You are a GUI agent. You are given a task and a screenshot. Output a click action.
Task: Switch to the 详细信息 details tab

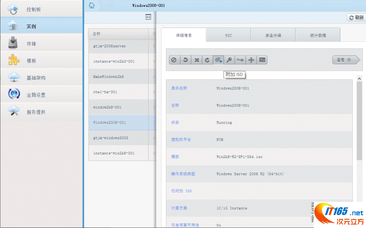[184, 35]
